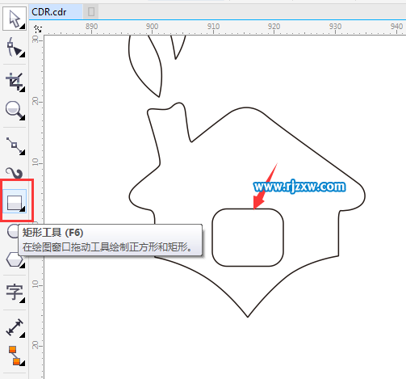406x379 pixels.
Task: Pick the Artistic Media tool
Action: [15, 173]
